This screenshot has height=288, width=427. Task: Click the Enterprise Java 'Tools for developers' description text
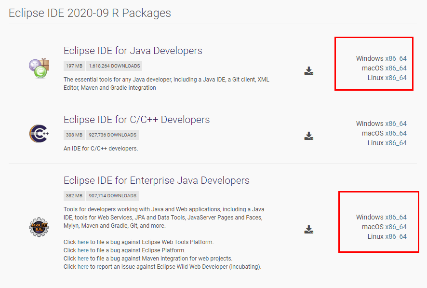164,218
